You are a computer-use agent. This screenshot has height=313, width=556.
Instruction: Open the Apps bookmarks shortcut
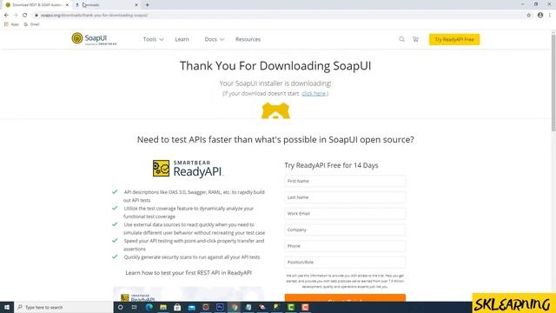coord(11,24)
